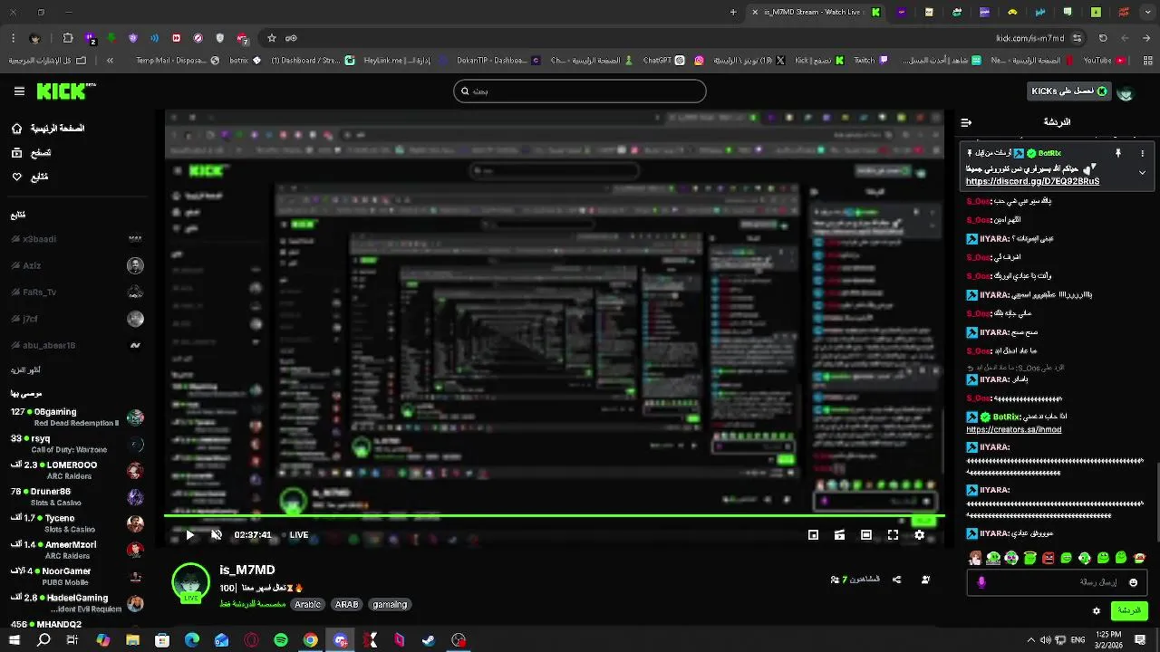Send message with green chat button
1160x652 pixels.
coord(1129,610)
